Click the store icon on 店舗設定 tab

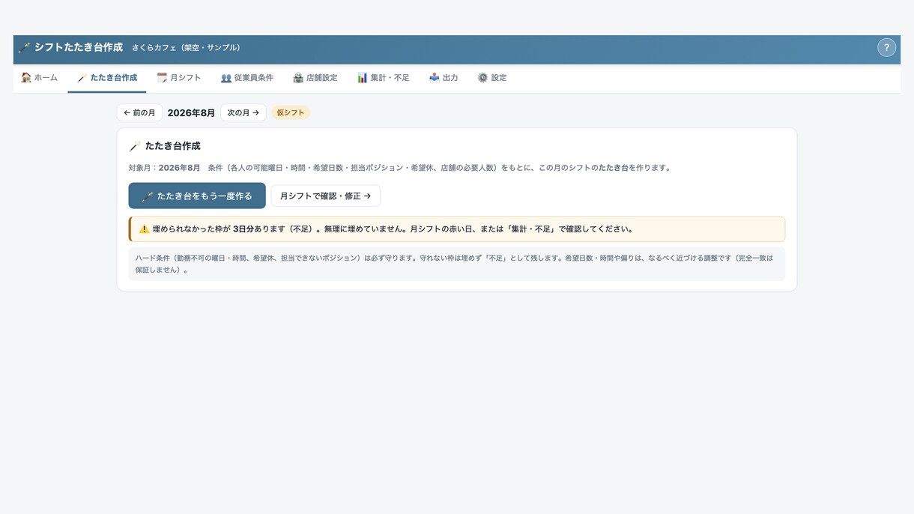(x=297, y=78)
